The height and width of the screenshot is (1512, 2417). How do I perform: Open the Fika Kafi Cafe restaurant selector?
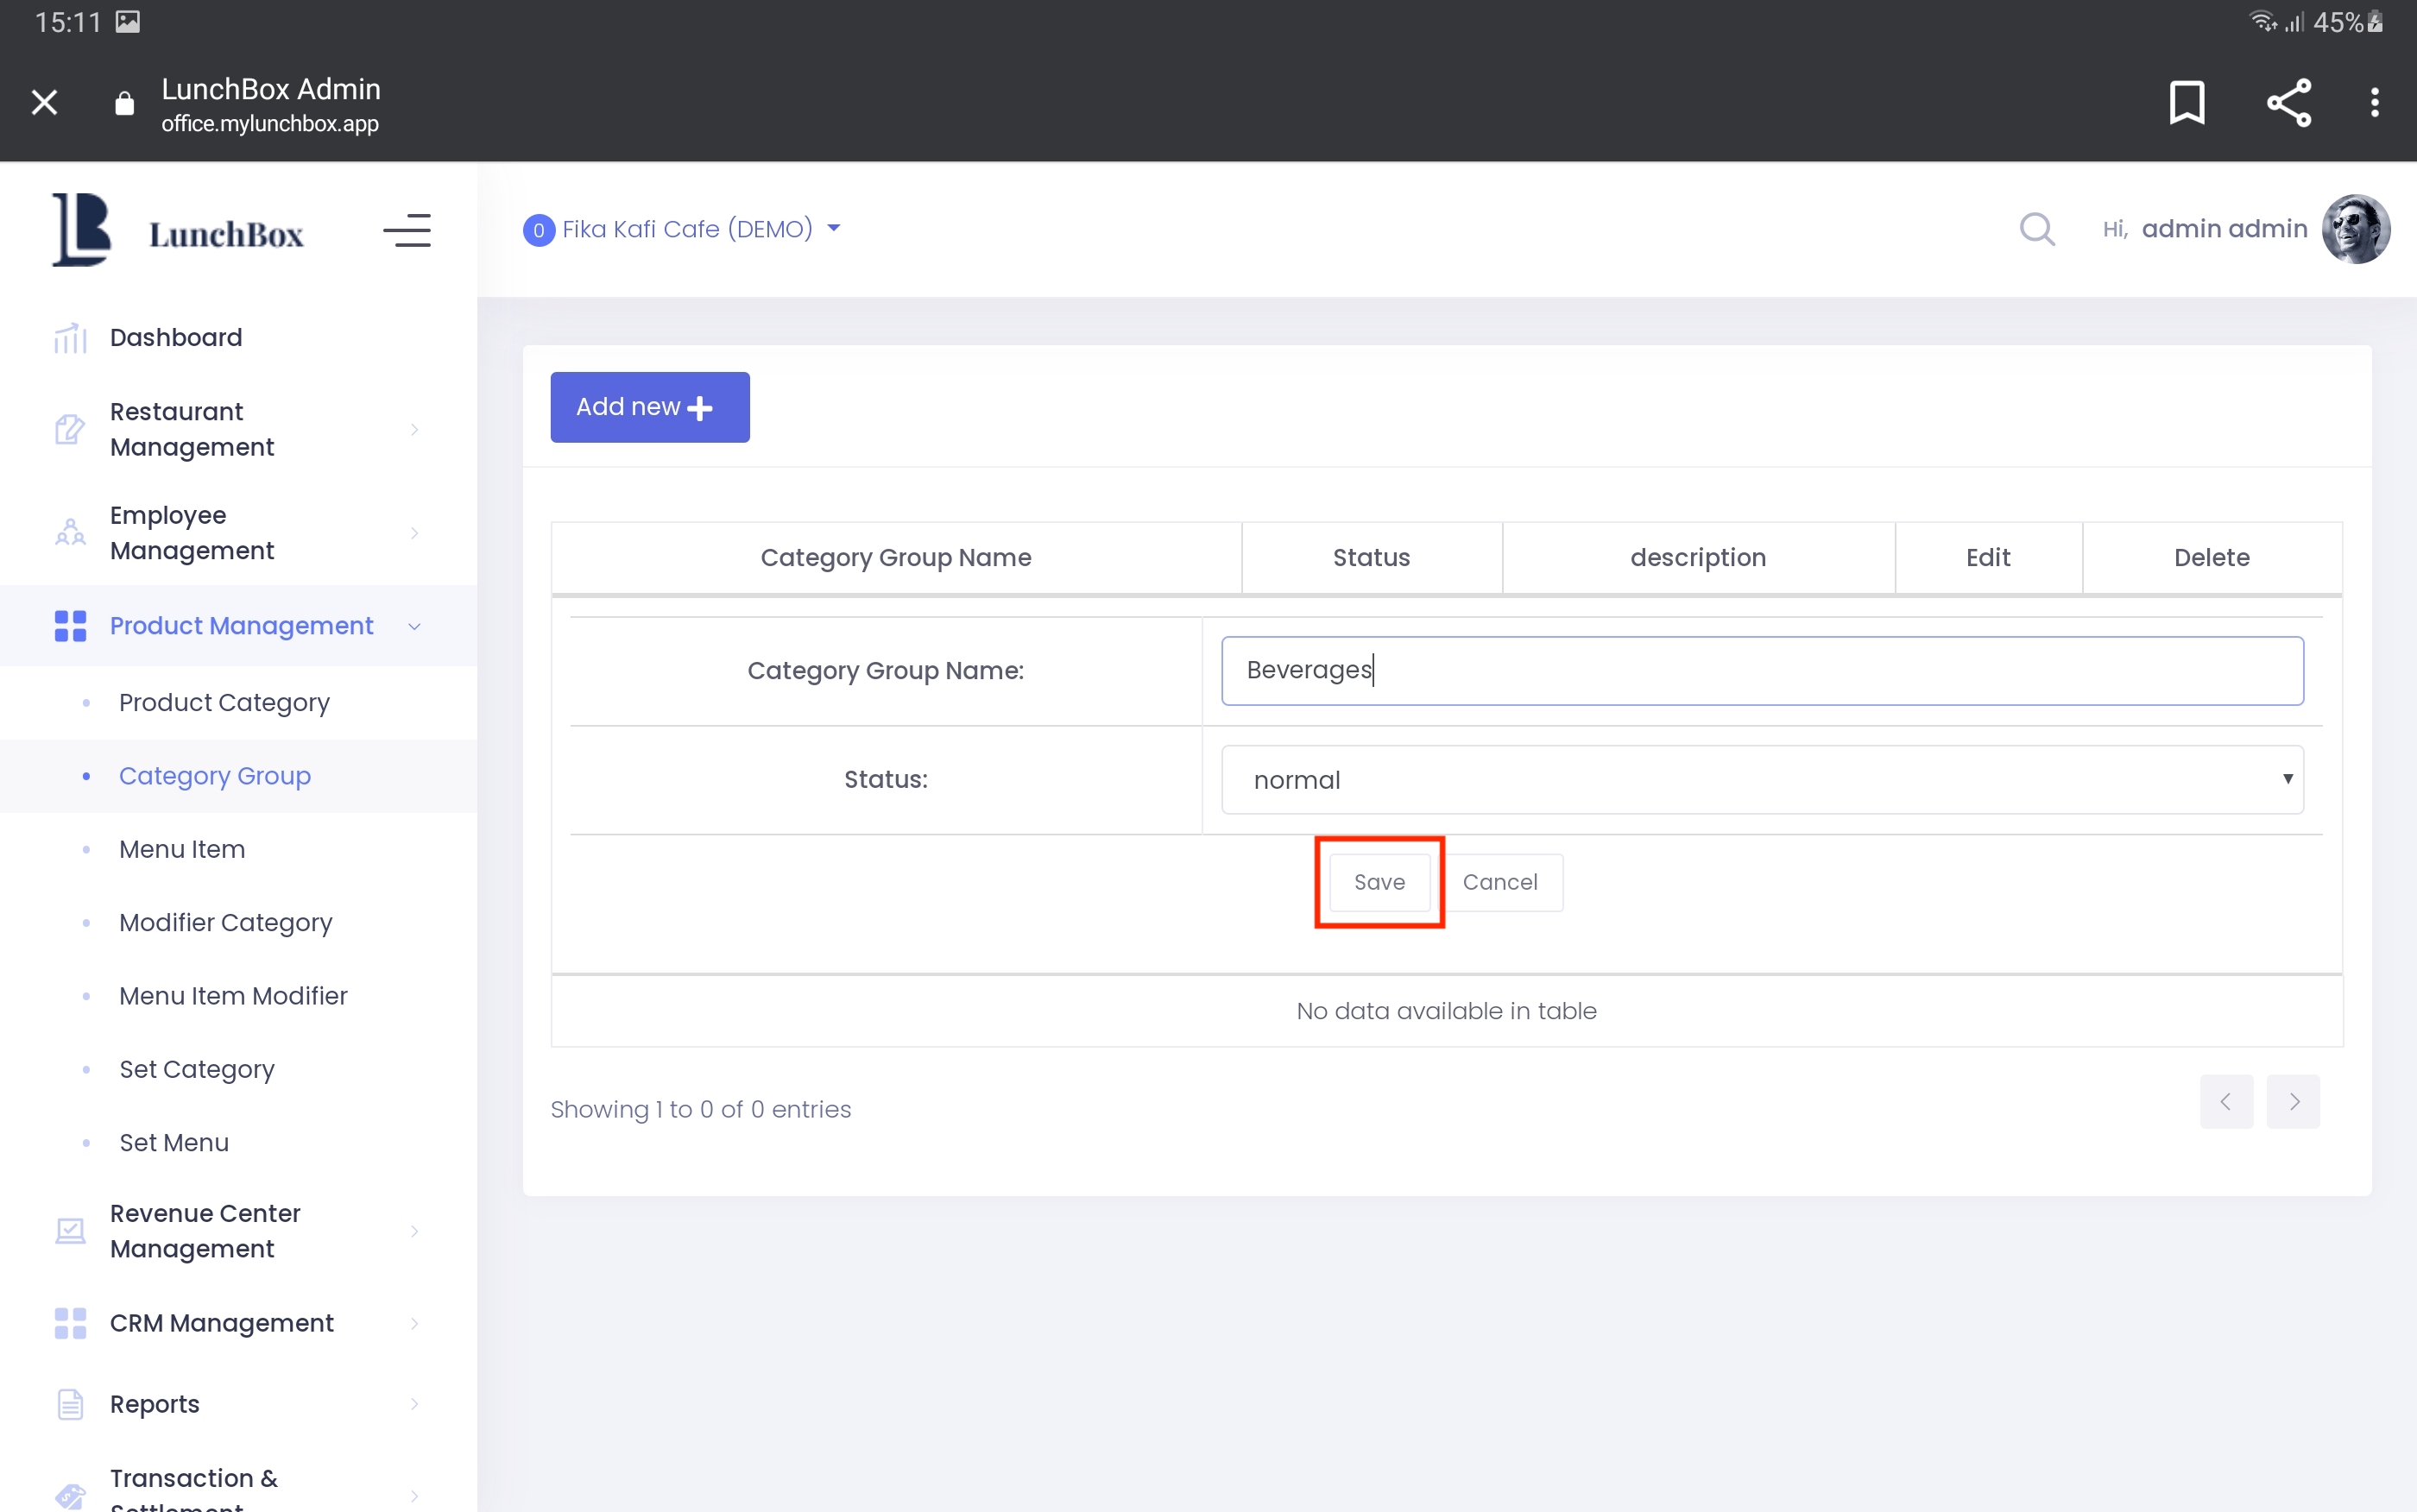click(x=683, y=229)
